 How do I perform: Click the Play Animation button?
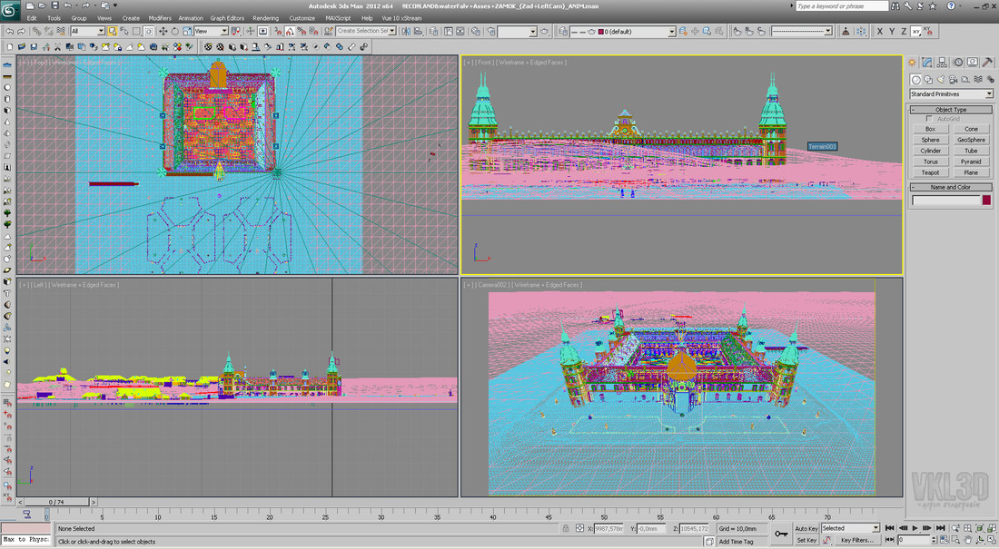click(x=914, y=527)
